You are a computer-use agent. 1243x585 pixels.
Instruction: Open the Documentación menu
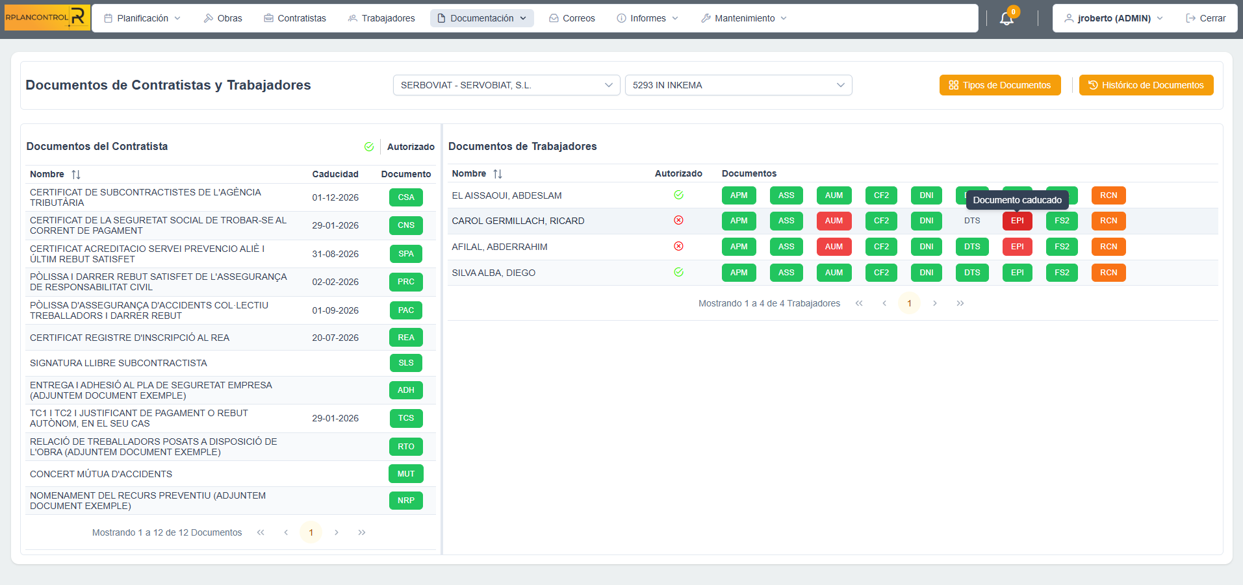[x=481, y=18]
